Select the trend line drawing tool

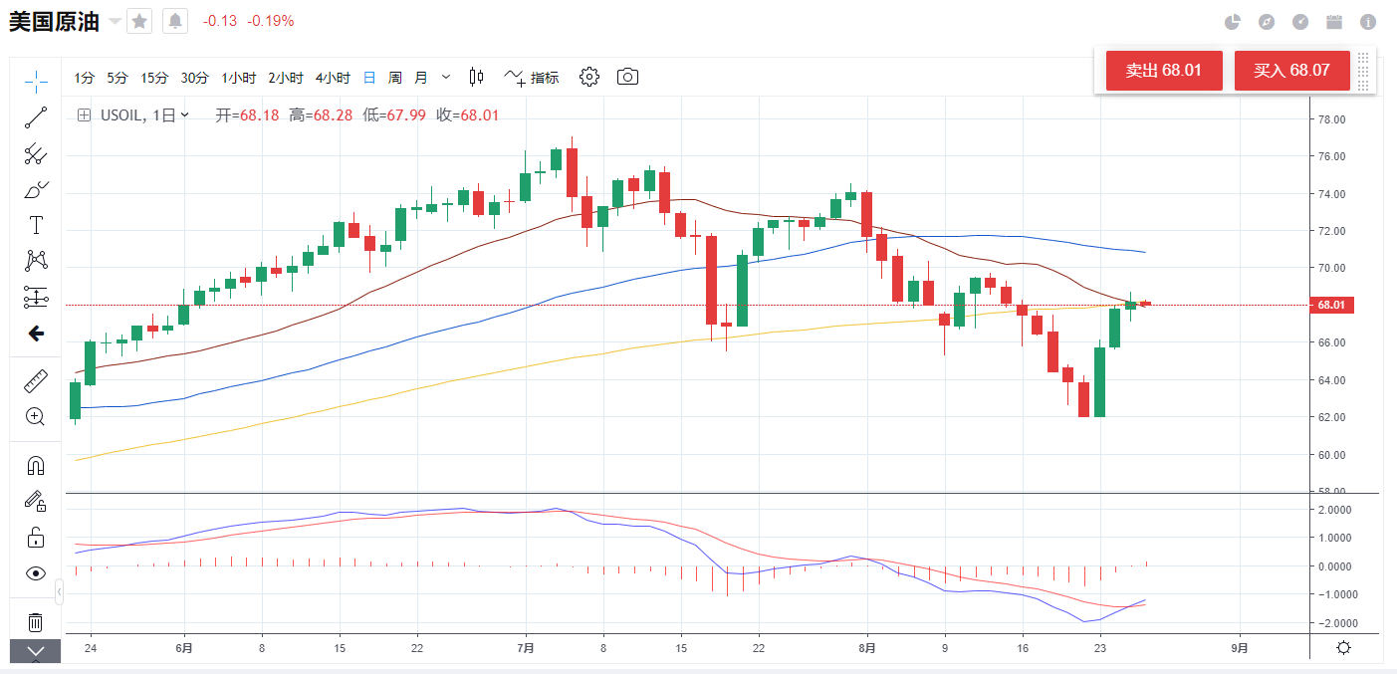point(36,117)
